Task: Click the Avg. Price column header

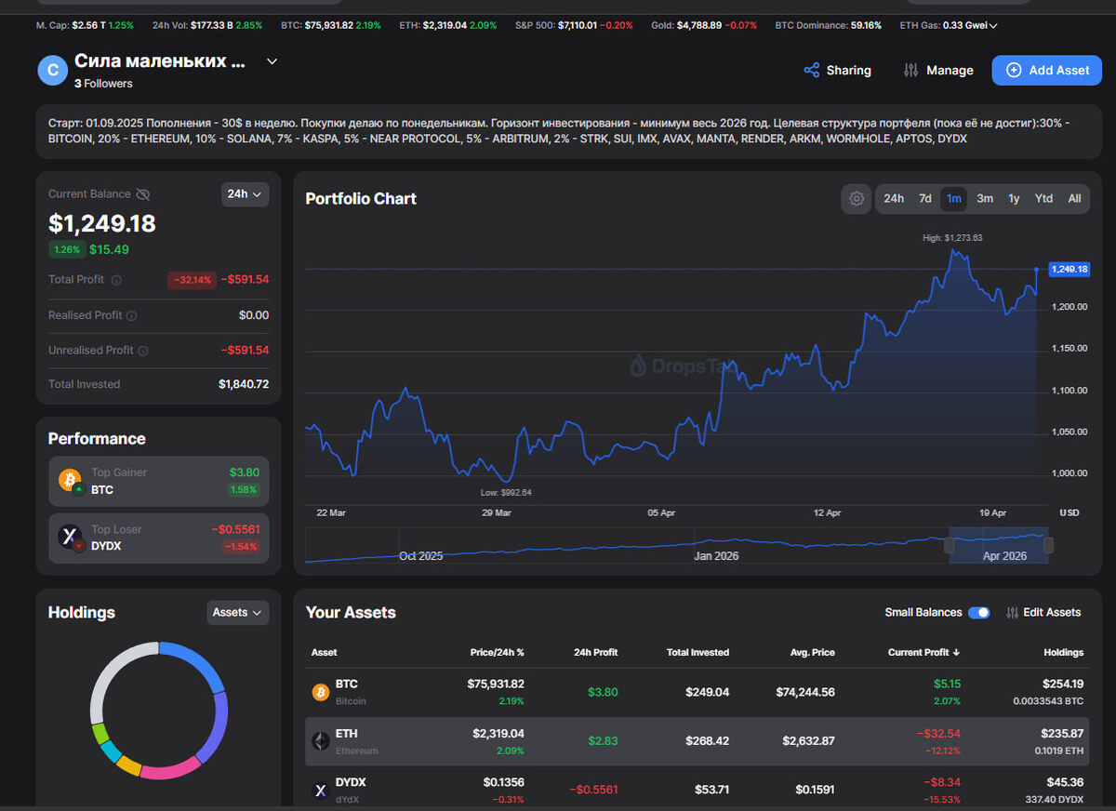Action: pyautogui.click(x=811, y=653)
